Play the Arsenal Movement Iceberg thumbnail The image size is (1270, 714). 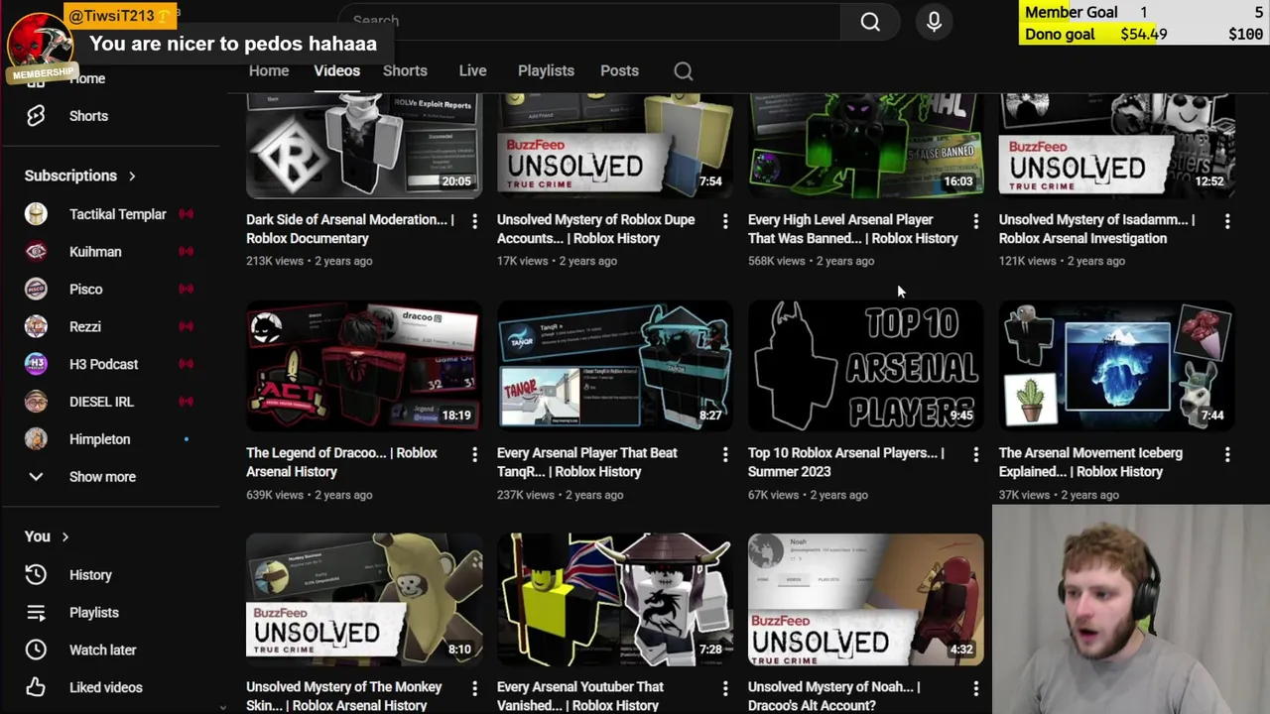pos(1117,365)
